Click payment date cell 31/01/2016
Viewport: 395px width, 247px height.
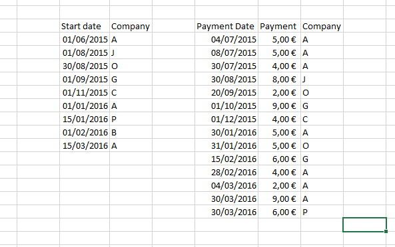[226, 146]
